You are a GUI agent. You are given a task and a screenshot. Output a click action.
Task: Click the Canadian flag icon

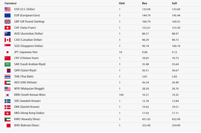click(8, 40)
